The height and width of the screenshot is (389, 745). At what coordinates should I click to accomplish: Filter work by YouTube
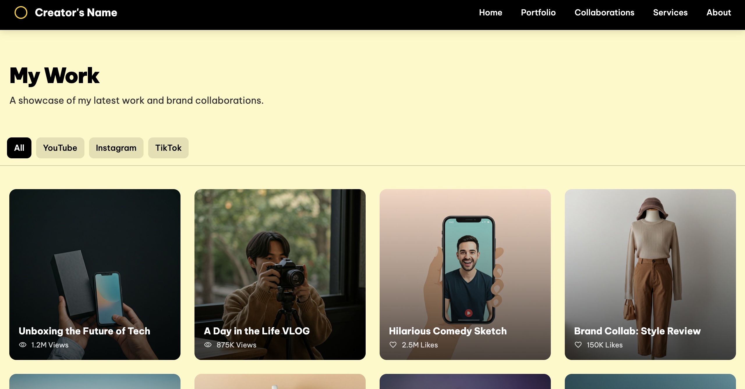[x=60, y=148]
